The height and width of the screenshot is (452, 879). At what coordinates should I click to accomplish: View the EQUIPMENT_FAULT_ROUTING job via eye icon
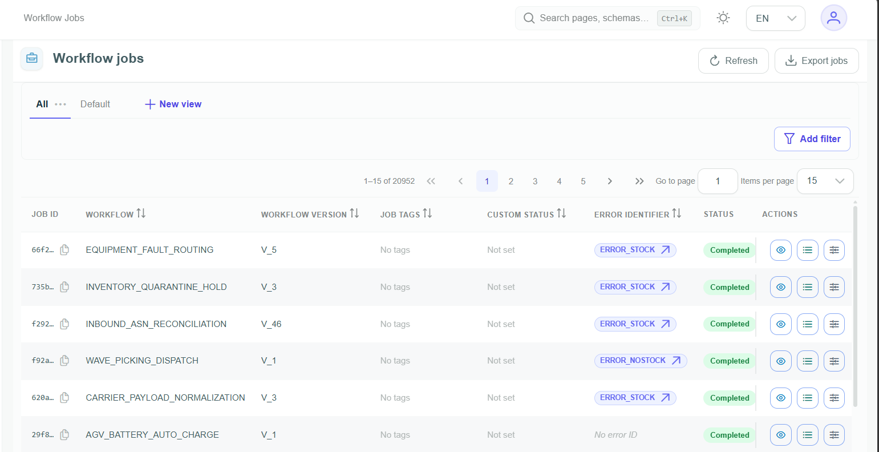[x=781, y=250]
